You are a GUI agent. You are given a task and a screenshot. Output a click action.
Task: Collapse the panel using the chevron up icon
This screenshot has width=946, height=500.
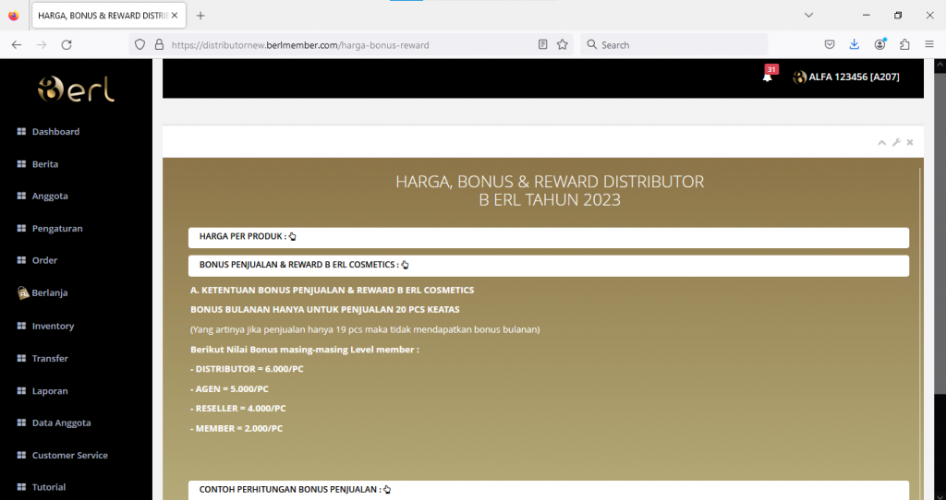882,142
